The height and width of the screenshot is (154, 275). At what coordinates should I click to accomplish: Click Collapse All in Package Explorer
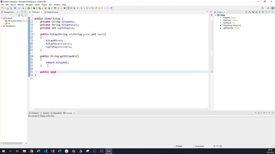tap(19, 15)
